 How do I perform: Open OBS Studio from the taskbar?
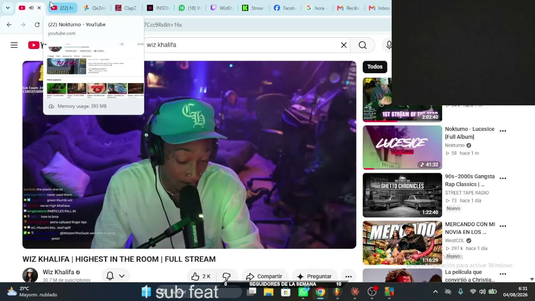coord(372,292)
